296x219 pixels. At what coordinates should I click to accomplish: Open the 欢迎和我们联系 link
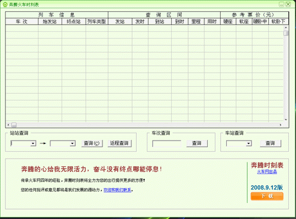[117, 190]
